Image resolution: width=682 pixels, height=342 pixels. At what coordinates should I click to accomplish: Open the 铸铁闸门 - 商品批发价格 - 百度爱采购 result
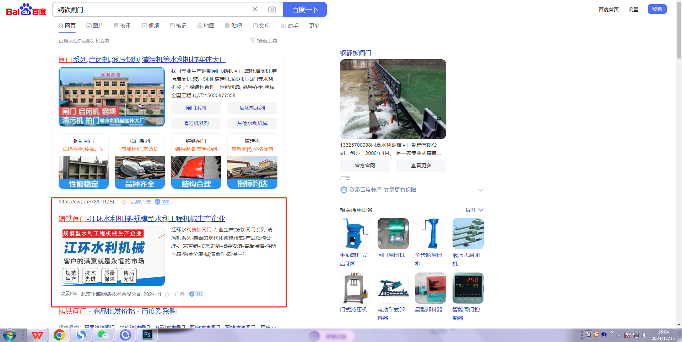(118, 311)
